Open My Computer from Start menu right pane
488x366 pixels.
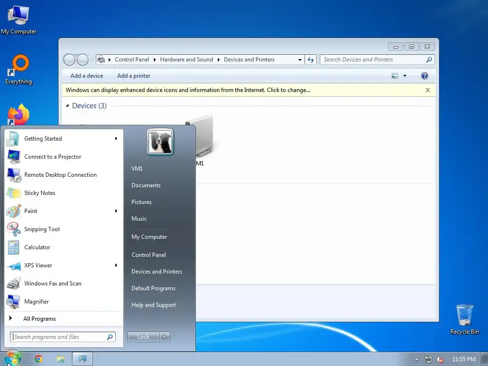(x=149, y=237)
